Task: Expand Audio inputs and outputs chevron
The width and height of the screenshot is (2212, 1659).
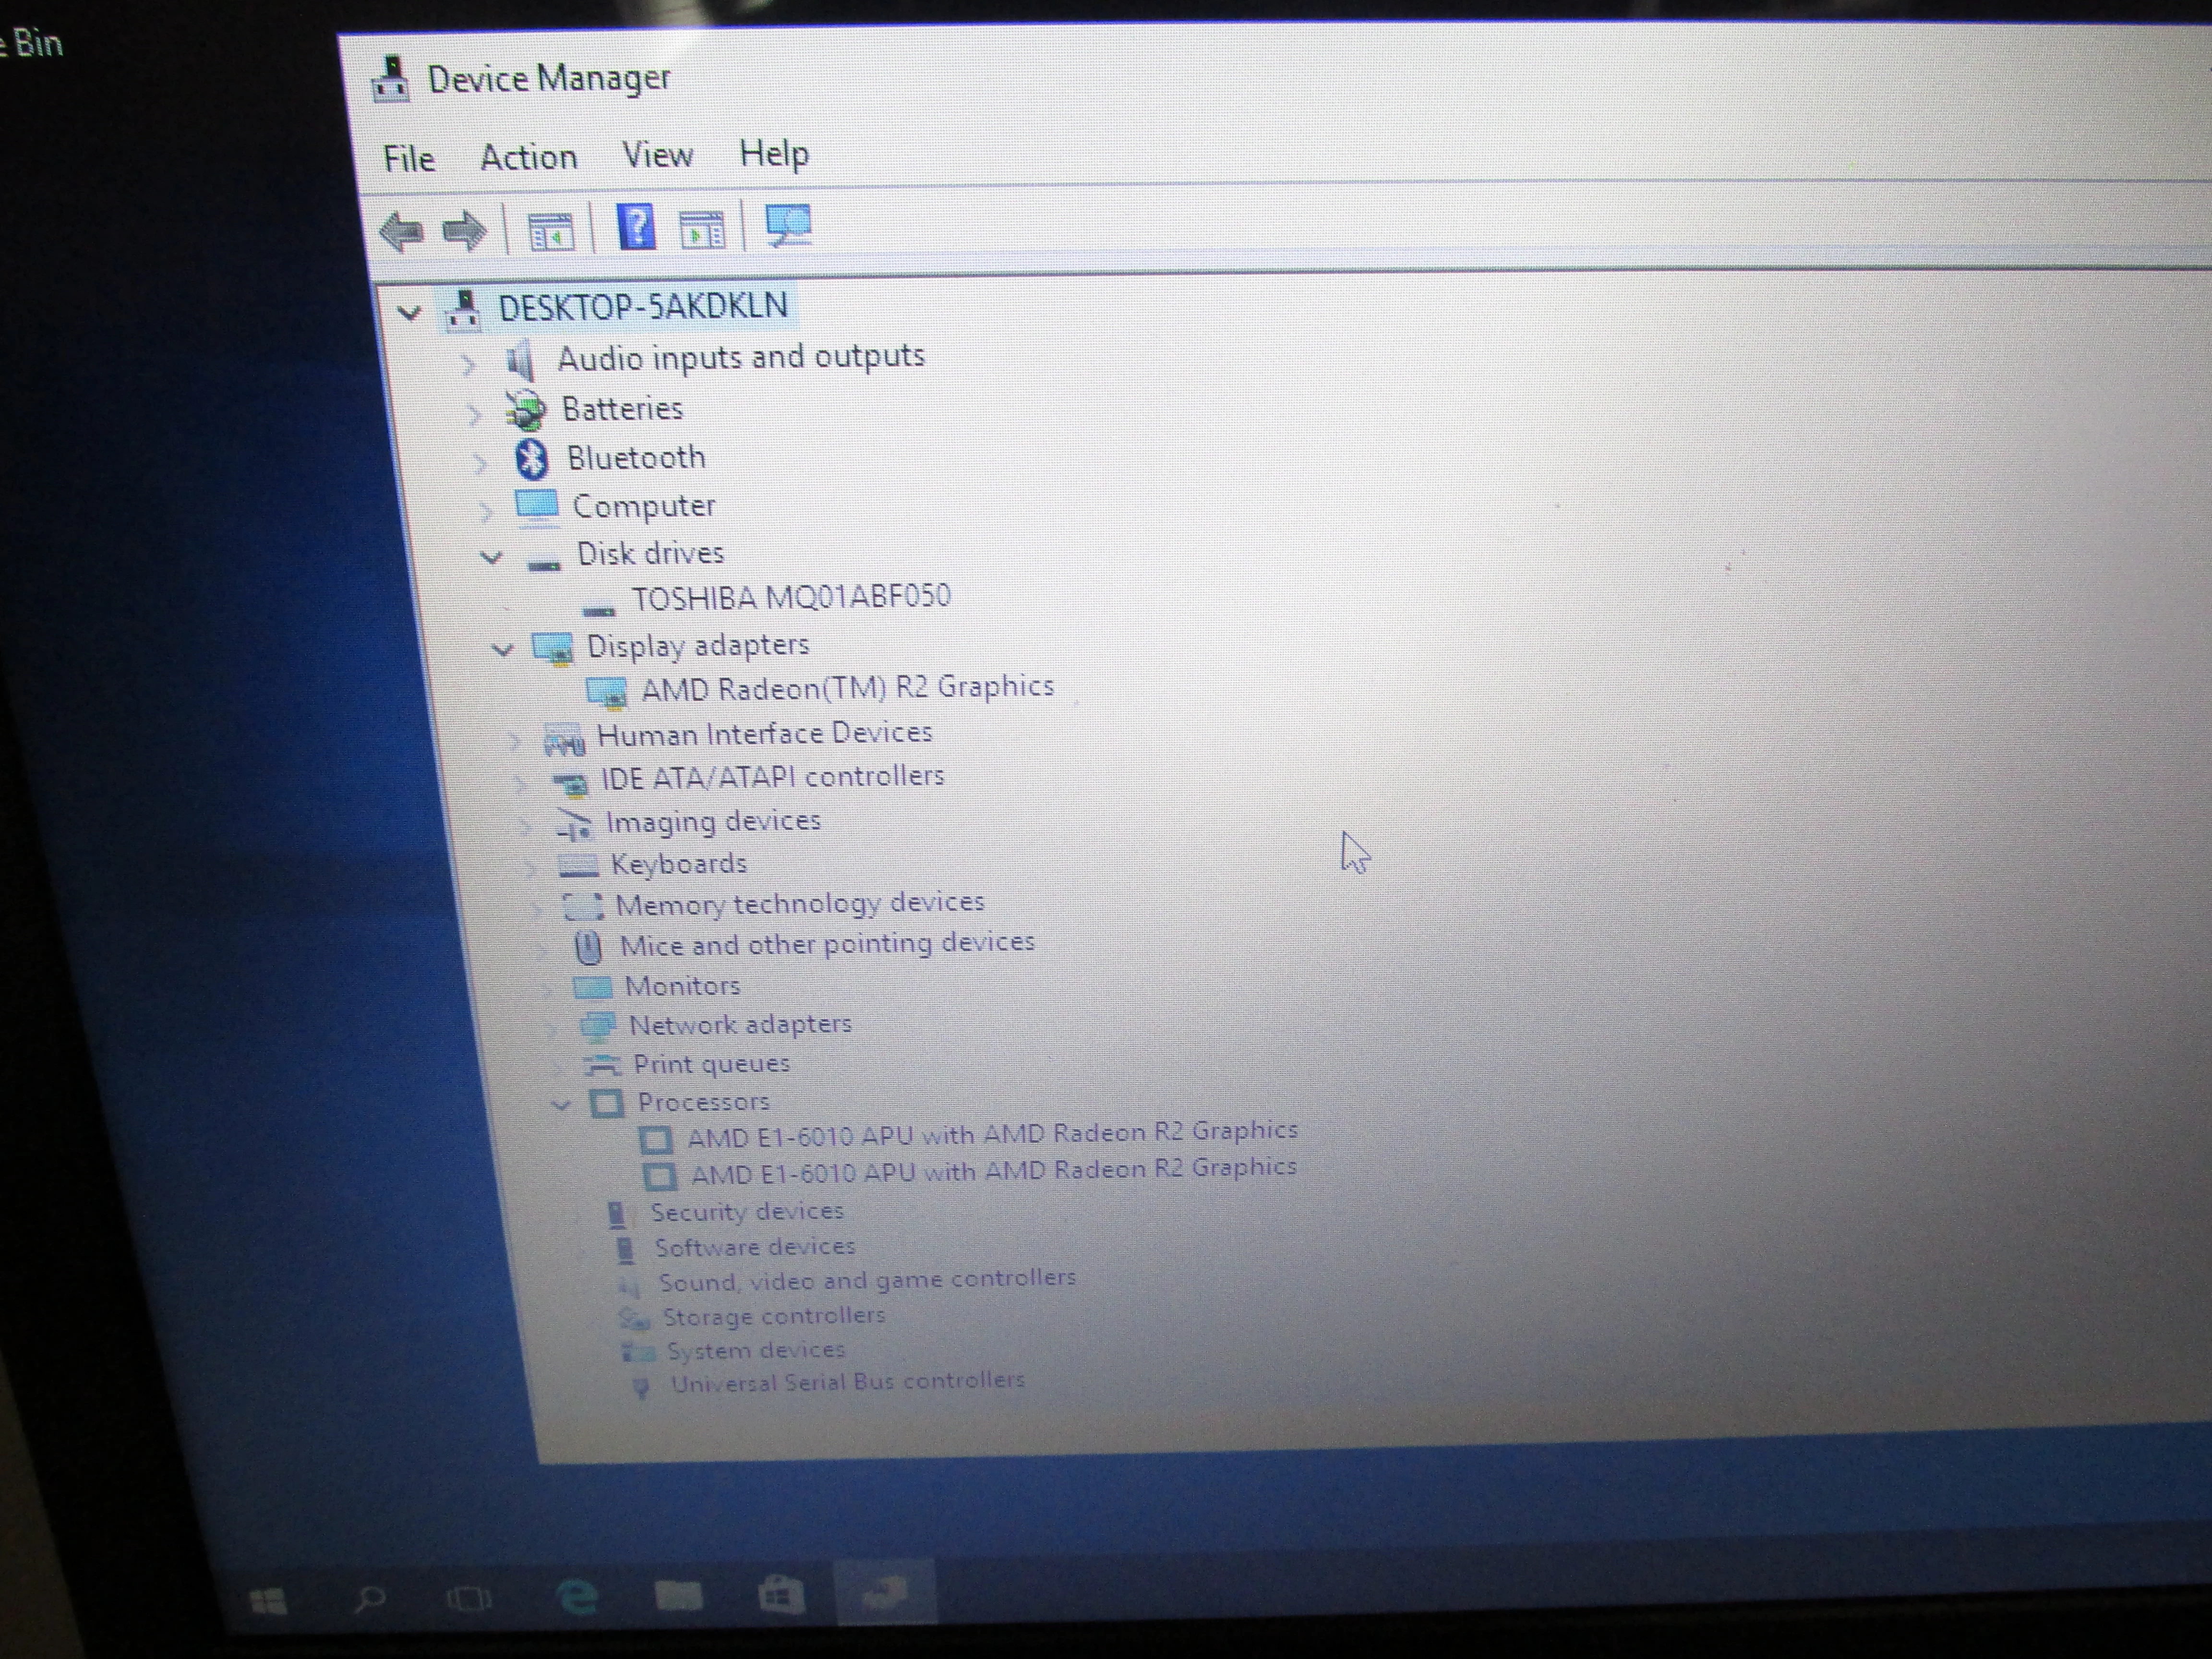Action: 468,364
